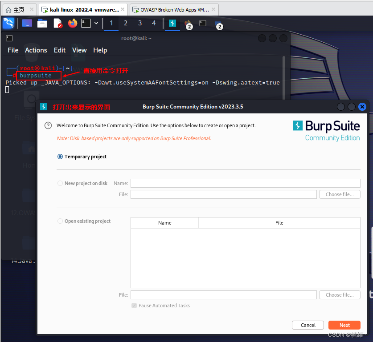Focus the Burp Suite window via its taskbar icon
The image size is (373, 342).
[172, 24]
